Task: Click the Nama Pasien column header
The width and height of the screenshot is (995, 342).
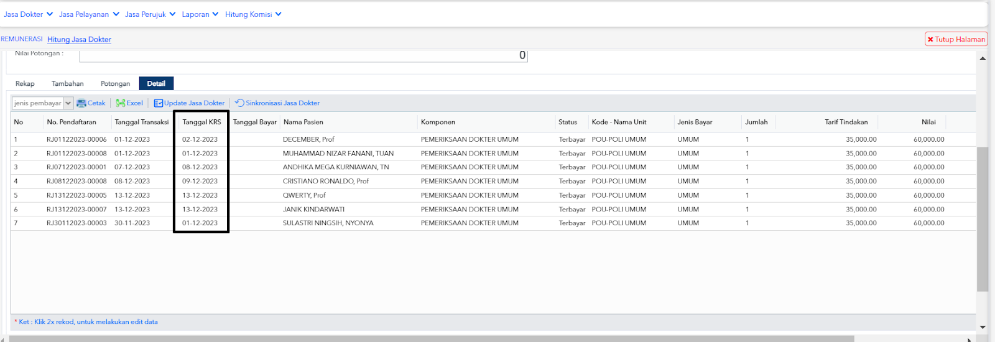Action: point(303,122)
